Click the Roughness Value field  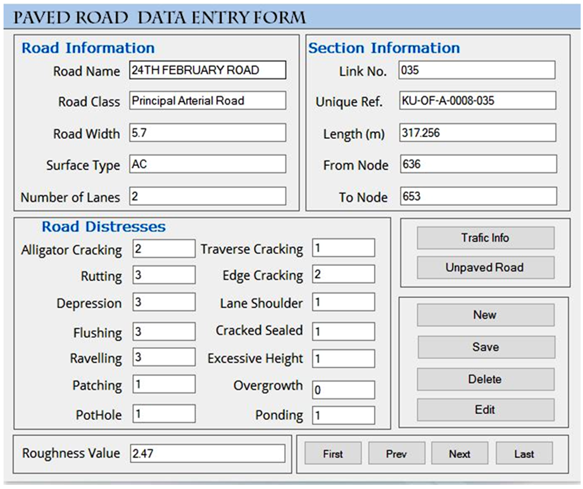click(x=207, y=454)
